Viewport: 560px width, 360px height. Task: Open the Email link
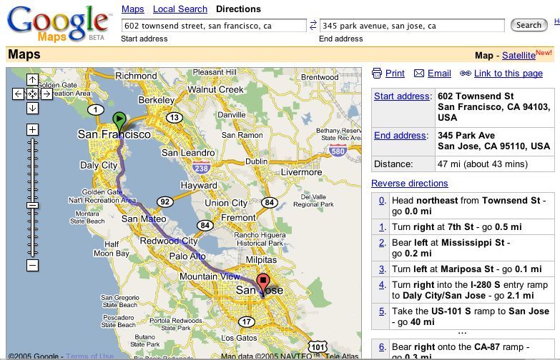[439, 74]
